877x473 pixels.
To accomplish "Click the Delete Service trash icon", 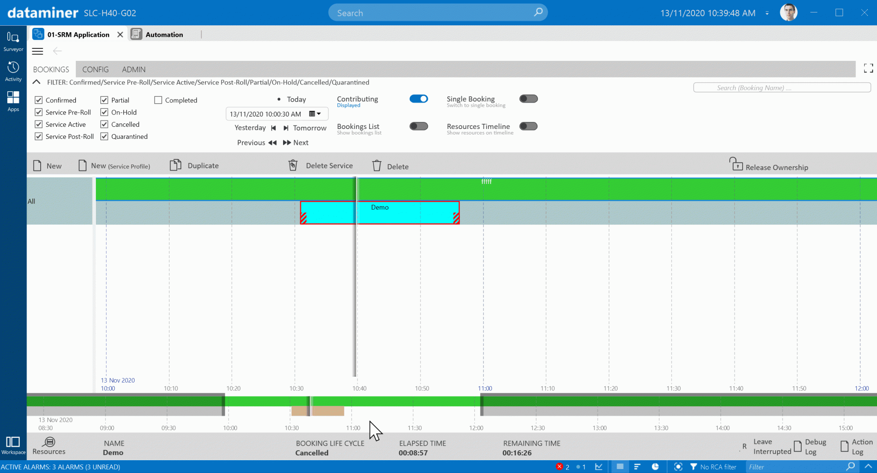I will pyautogui.click(x=293, y=165).
